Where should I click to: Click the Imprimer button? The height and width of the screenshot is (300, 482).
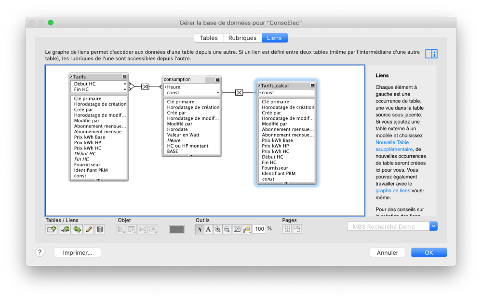(x=77, y=253)
